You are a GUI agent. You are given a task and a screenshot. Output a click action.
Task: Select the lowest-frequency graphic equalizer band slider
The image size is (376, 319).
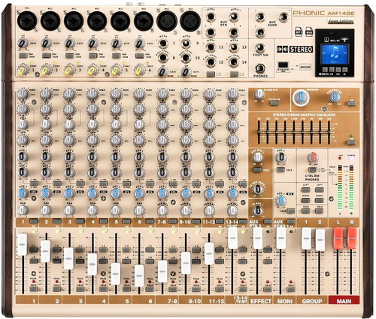pyautogui.click(x=259, y=132)
